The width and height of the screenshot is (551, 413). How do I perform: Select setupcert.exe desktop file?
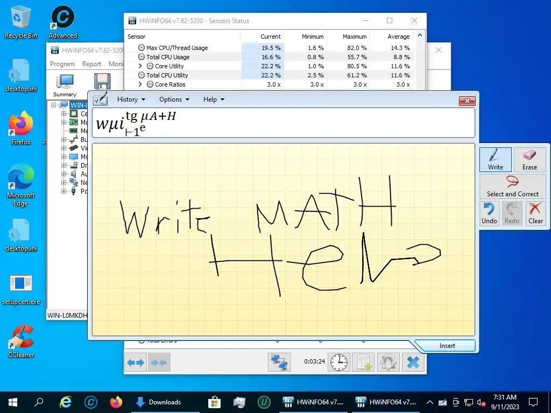coord(21,289)
